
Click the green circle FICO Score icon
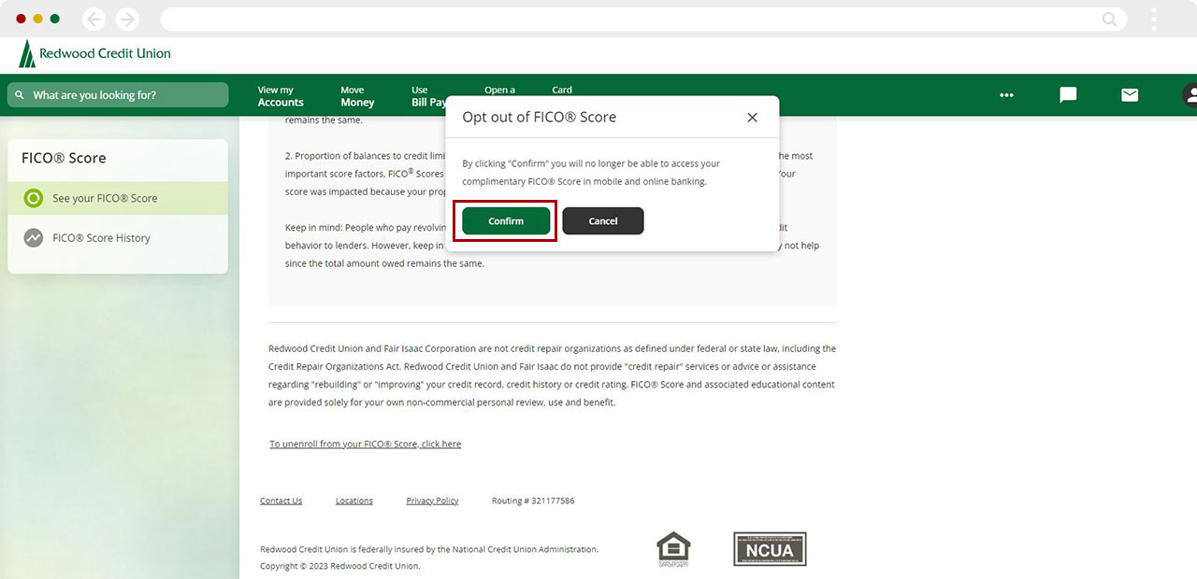pyautogui.click(x=34, y=198)
